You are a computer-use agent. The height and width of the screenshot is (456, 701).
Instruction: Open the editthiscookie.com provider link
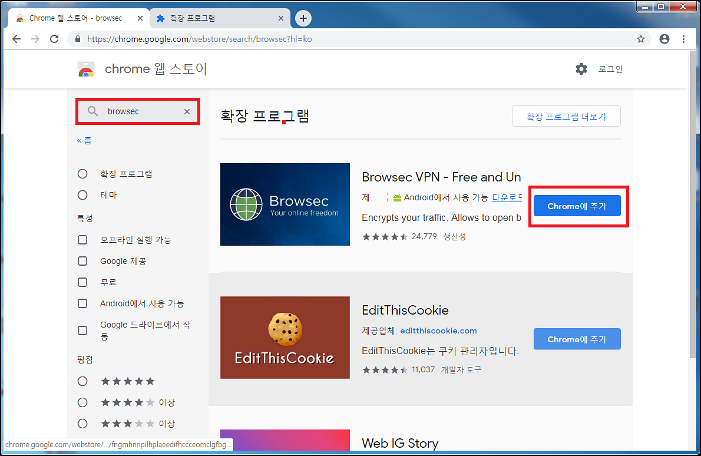coord(439,331)
